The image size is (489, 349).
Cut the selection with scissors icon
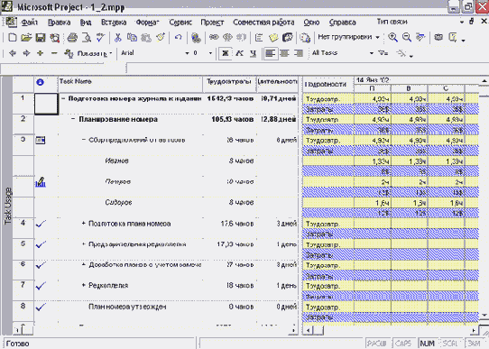117,38
